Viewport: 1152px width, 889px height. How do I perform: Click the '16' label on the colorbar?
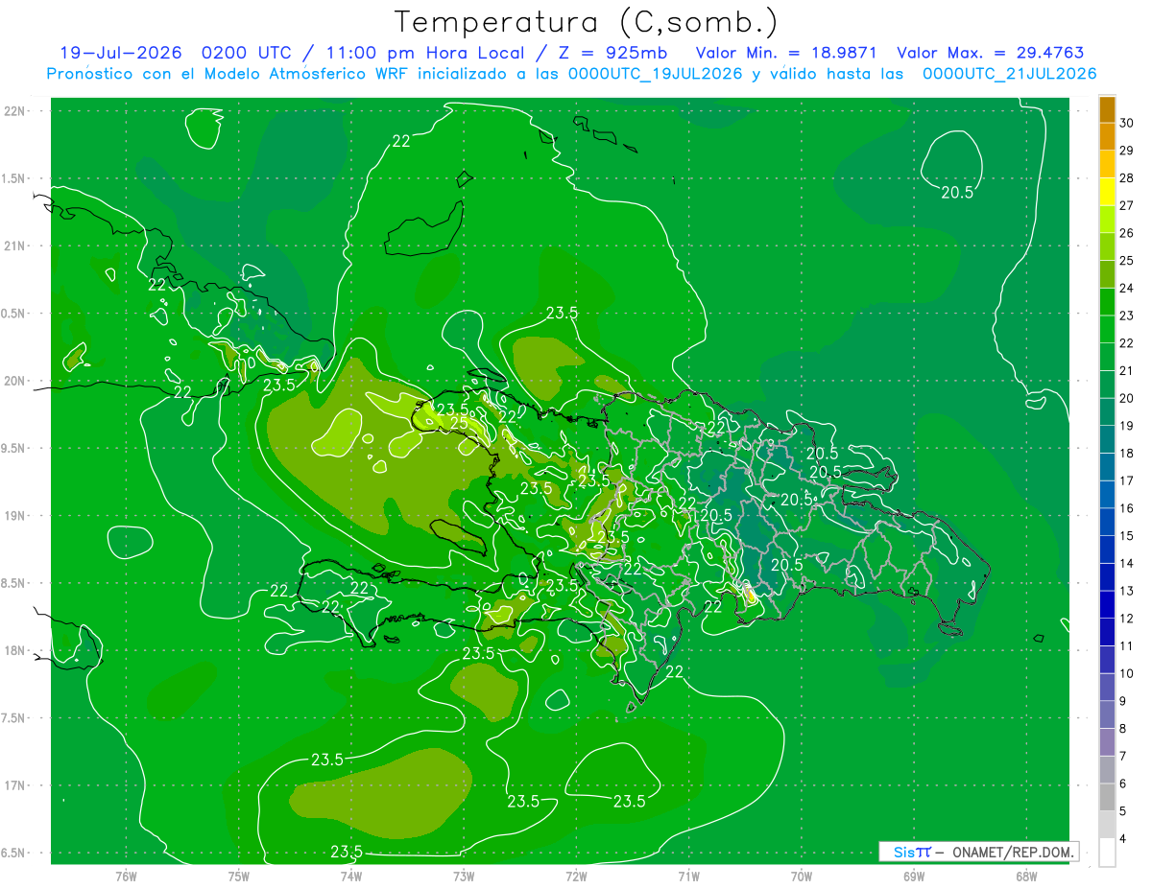[x=1127, y=508]
